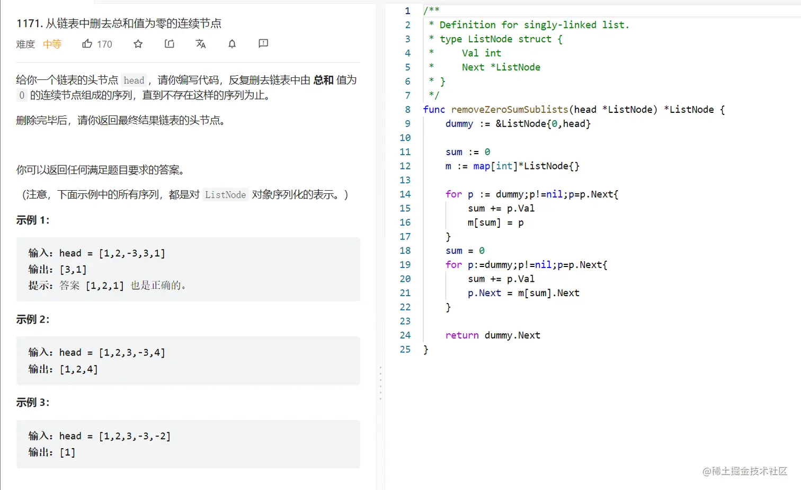Click the inline code ListNode in note

(x=226, y=194)
